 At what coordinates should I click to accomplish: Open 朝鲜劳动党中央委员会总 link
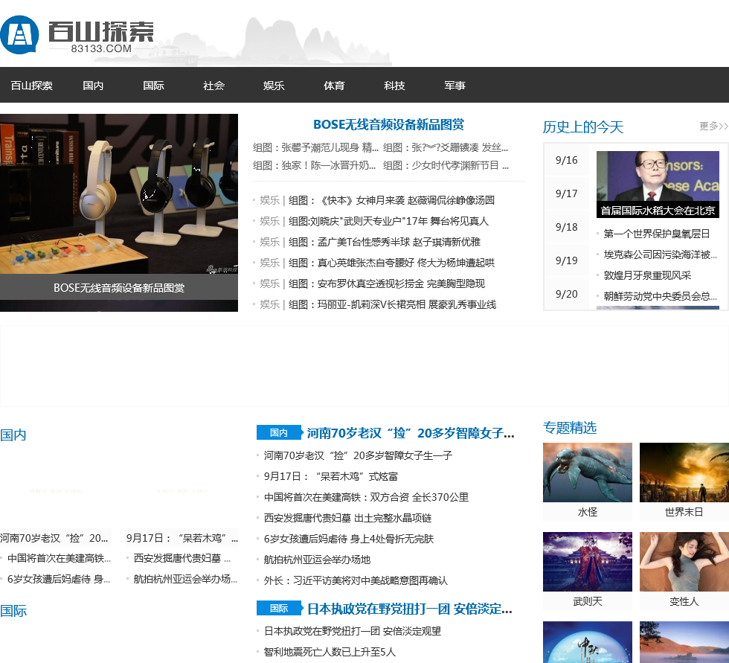(661, 297)
